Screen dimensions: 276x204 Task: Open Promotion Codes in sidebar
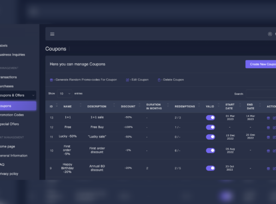(x=12, y=115)
